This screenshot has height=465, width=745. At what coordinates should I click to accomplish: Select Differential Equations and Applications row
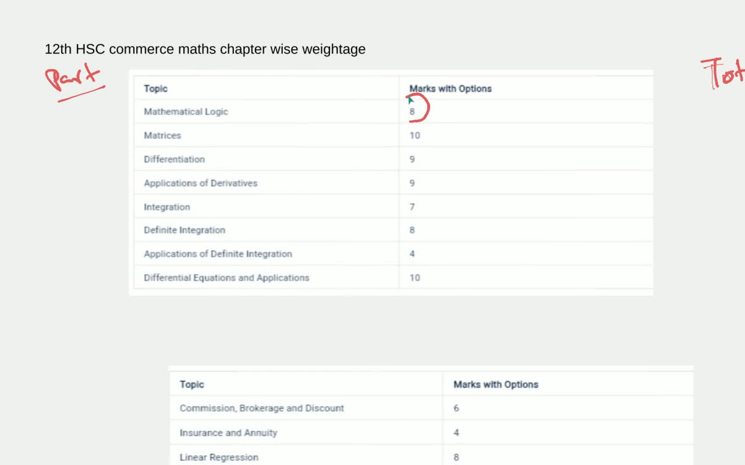click(x=393, y=278)
